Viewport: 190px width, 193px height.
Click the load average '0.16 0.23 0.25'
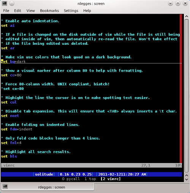[76, 174]
